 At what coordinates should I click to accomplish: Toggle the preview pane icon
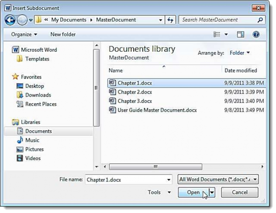tap(240, 34)
